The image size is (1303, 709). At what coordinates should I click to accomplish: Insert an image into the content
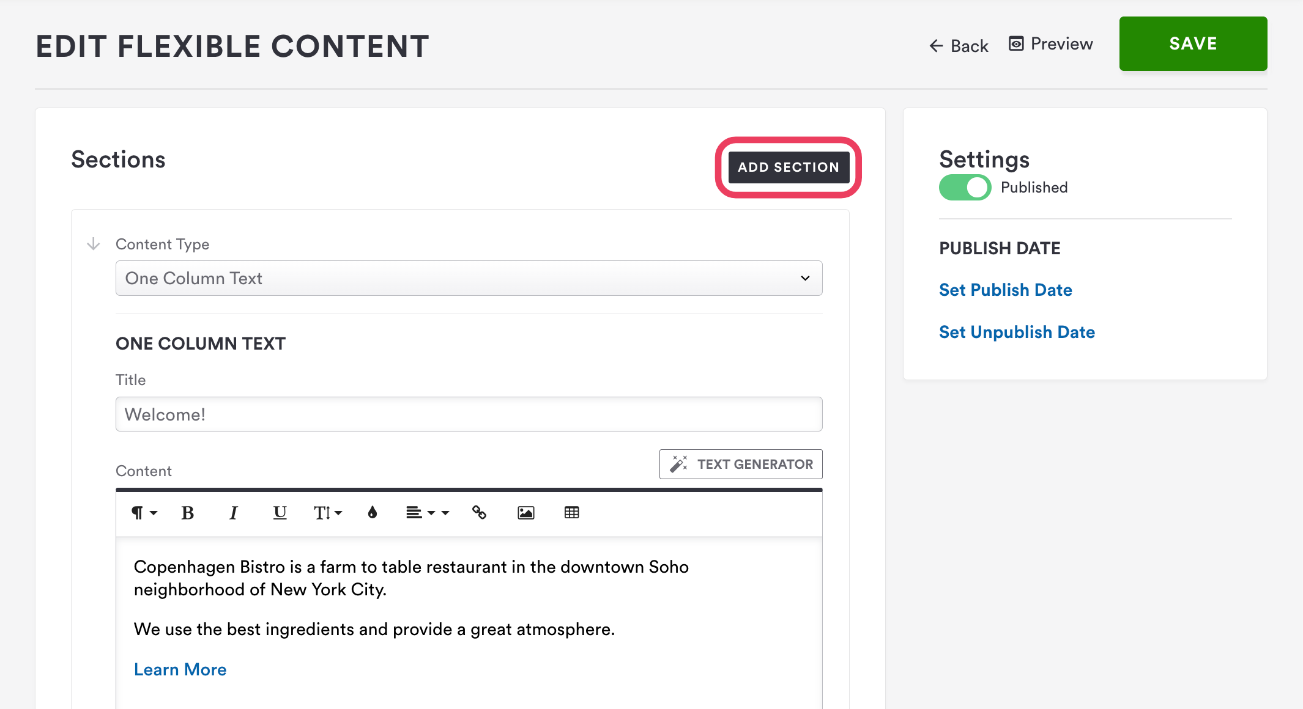pos(525,513)
